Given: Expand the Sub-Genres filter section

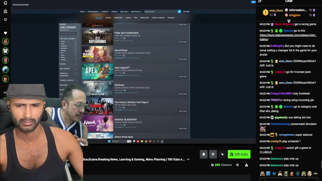Looking at the screenshot, I should click(x=68, y=69).
